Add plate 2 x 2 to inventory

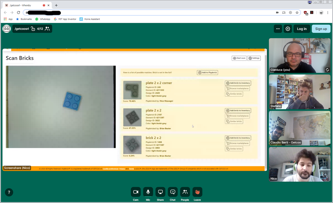click(238, 110)
